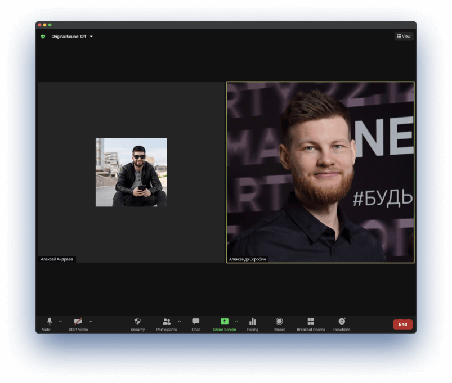Open video options arrow beside Start Video
The width and height of the screenshot is (452, 383).
[91, 321]
